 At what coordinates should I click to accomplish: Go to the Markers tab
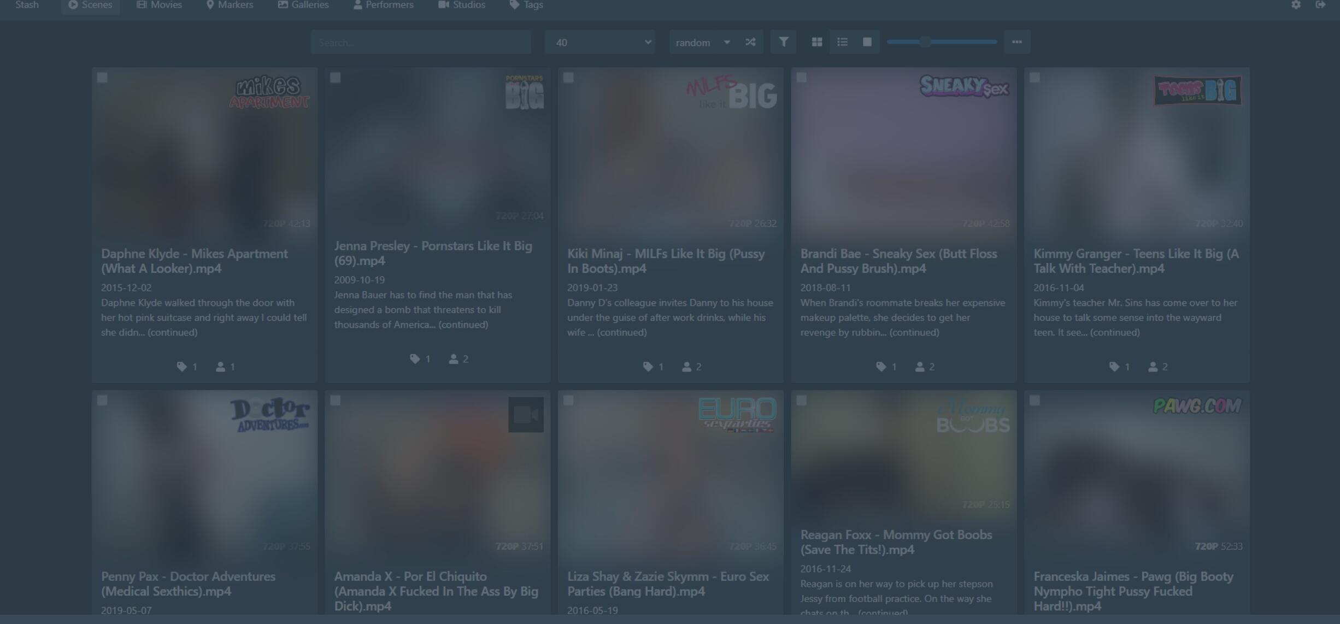pyautogui.click(x=230, y=5)
